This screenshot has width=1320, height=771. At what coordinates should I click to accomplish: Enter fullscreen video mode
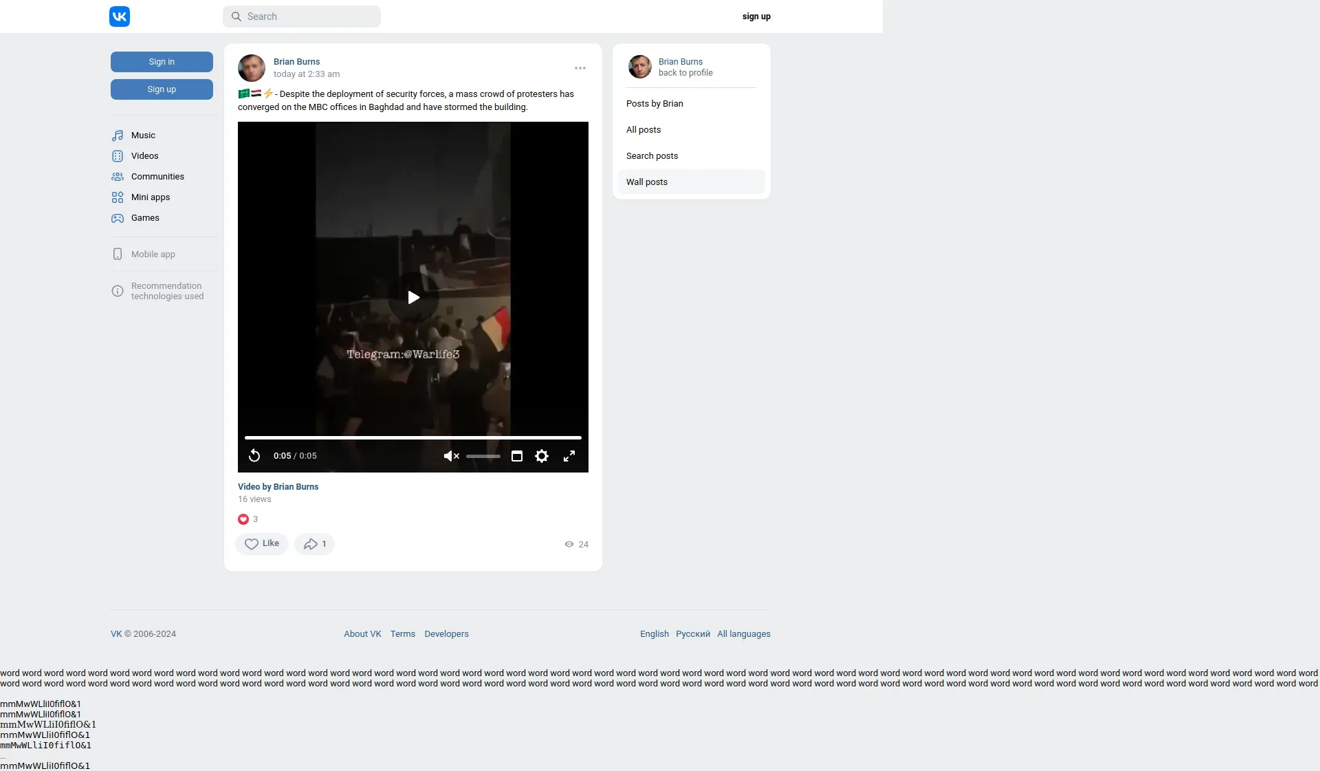pyautogui.click(x=569, y=456)
